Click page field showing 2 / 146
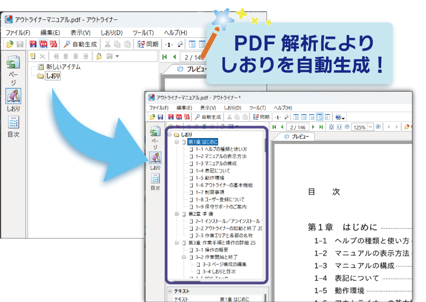The height and width of the screenshot is (302, 426). [x=297, y=127]
